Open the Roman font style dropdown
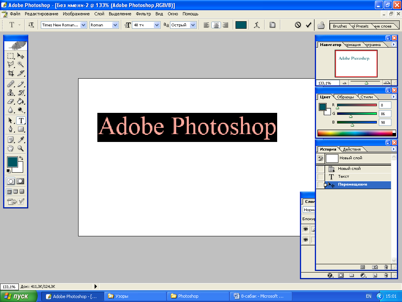The width and height of the screenshot is (402, 302). (x=115, y=25)
